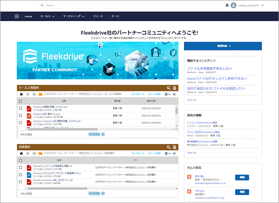
Task: Open incident ファイル共有画面が表示しない
Action: [209, 69]
